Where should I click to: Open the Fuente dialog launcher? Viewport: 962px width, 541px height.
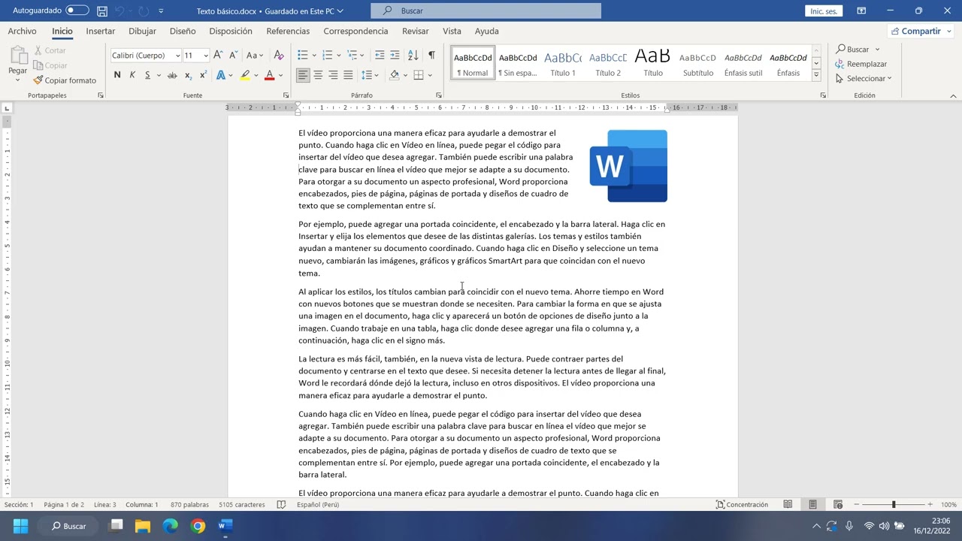[x=286, y=95]
